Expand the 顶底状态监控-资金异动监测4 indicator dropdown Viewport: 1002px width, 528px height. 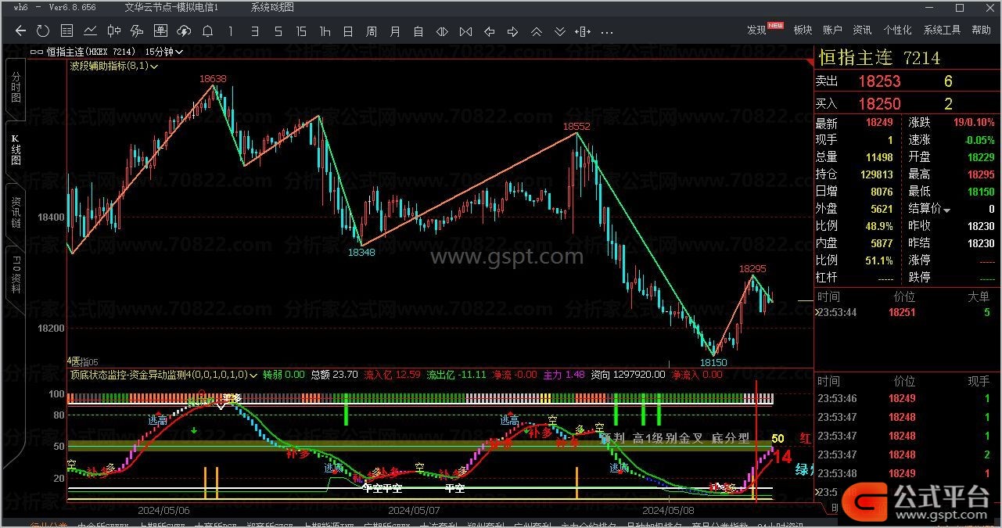[x=253, y=375]
